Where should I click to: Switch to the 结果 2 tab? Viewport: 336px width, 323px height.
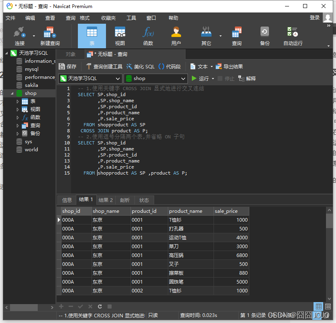pyautogui.click(x=106, y=200)
